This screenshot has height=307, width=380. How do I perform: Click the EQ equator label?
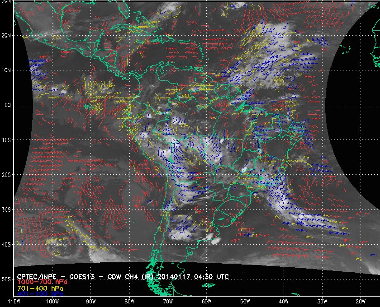click(8, 105)
